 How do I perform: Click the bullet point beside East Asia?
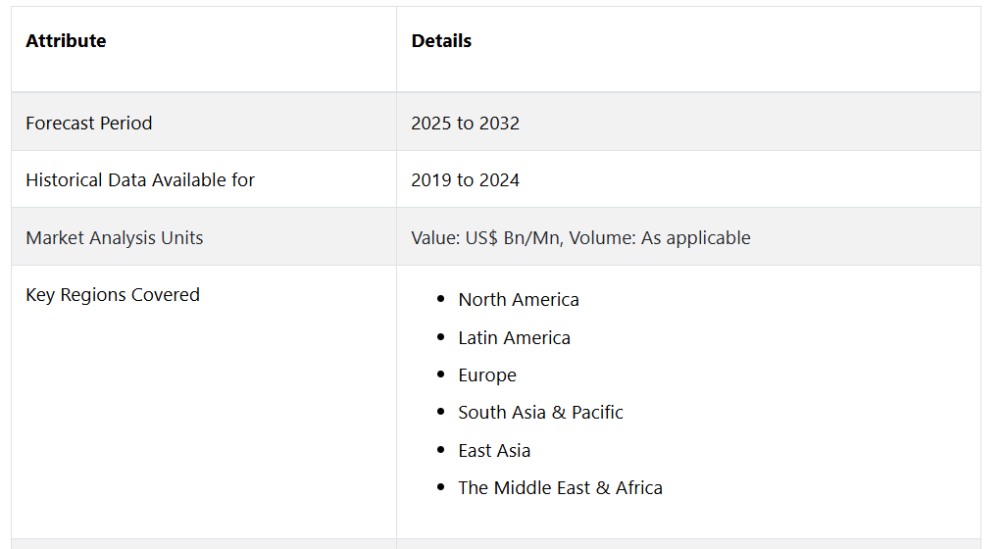coord(441,451)
